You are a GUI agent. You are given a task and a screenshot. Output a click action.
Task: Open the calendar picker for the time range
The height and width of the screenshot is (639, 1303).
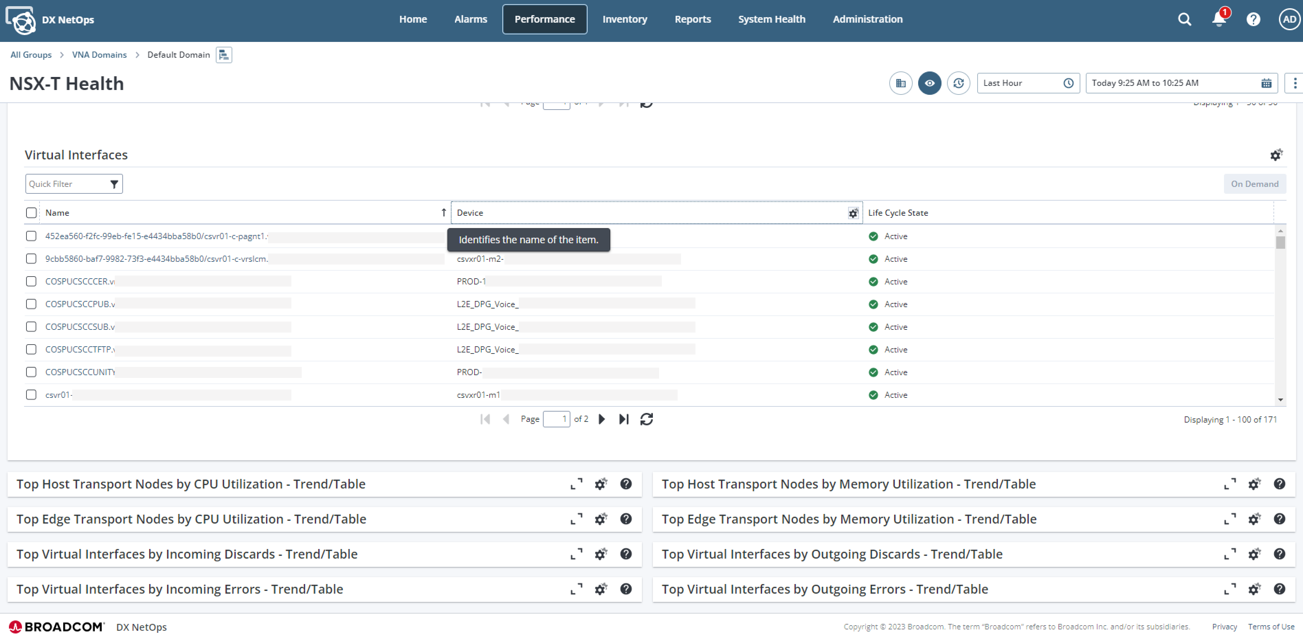point(1267,83)
